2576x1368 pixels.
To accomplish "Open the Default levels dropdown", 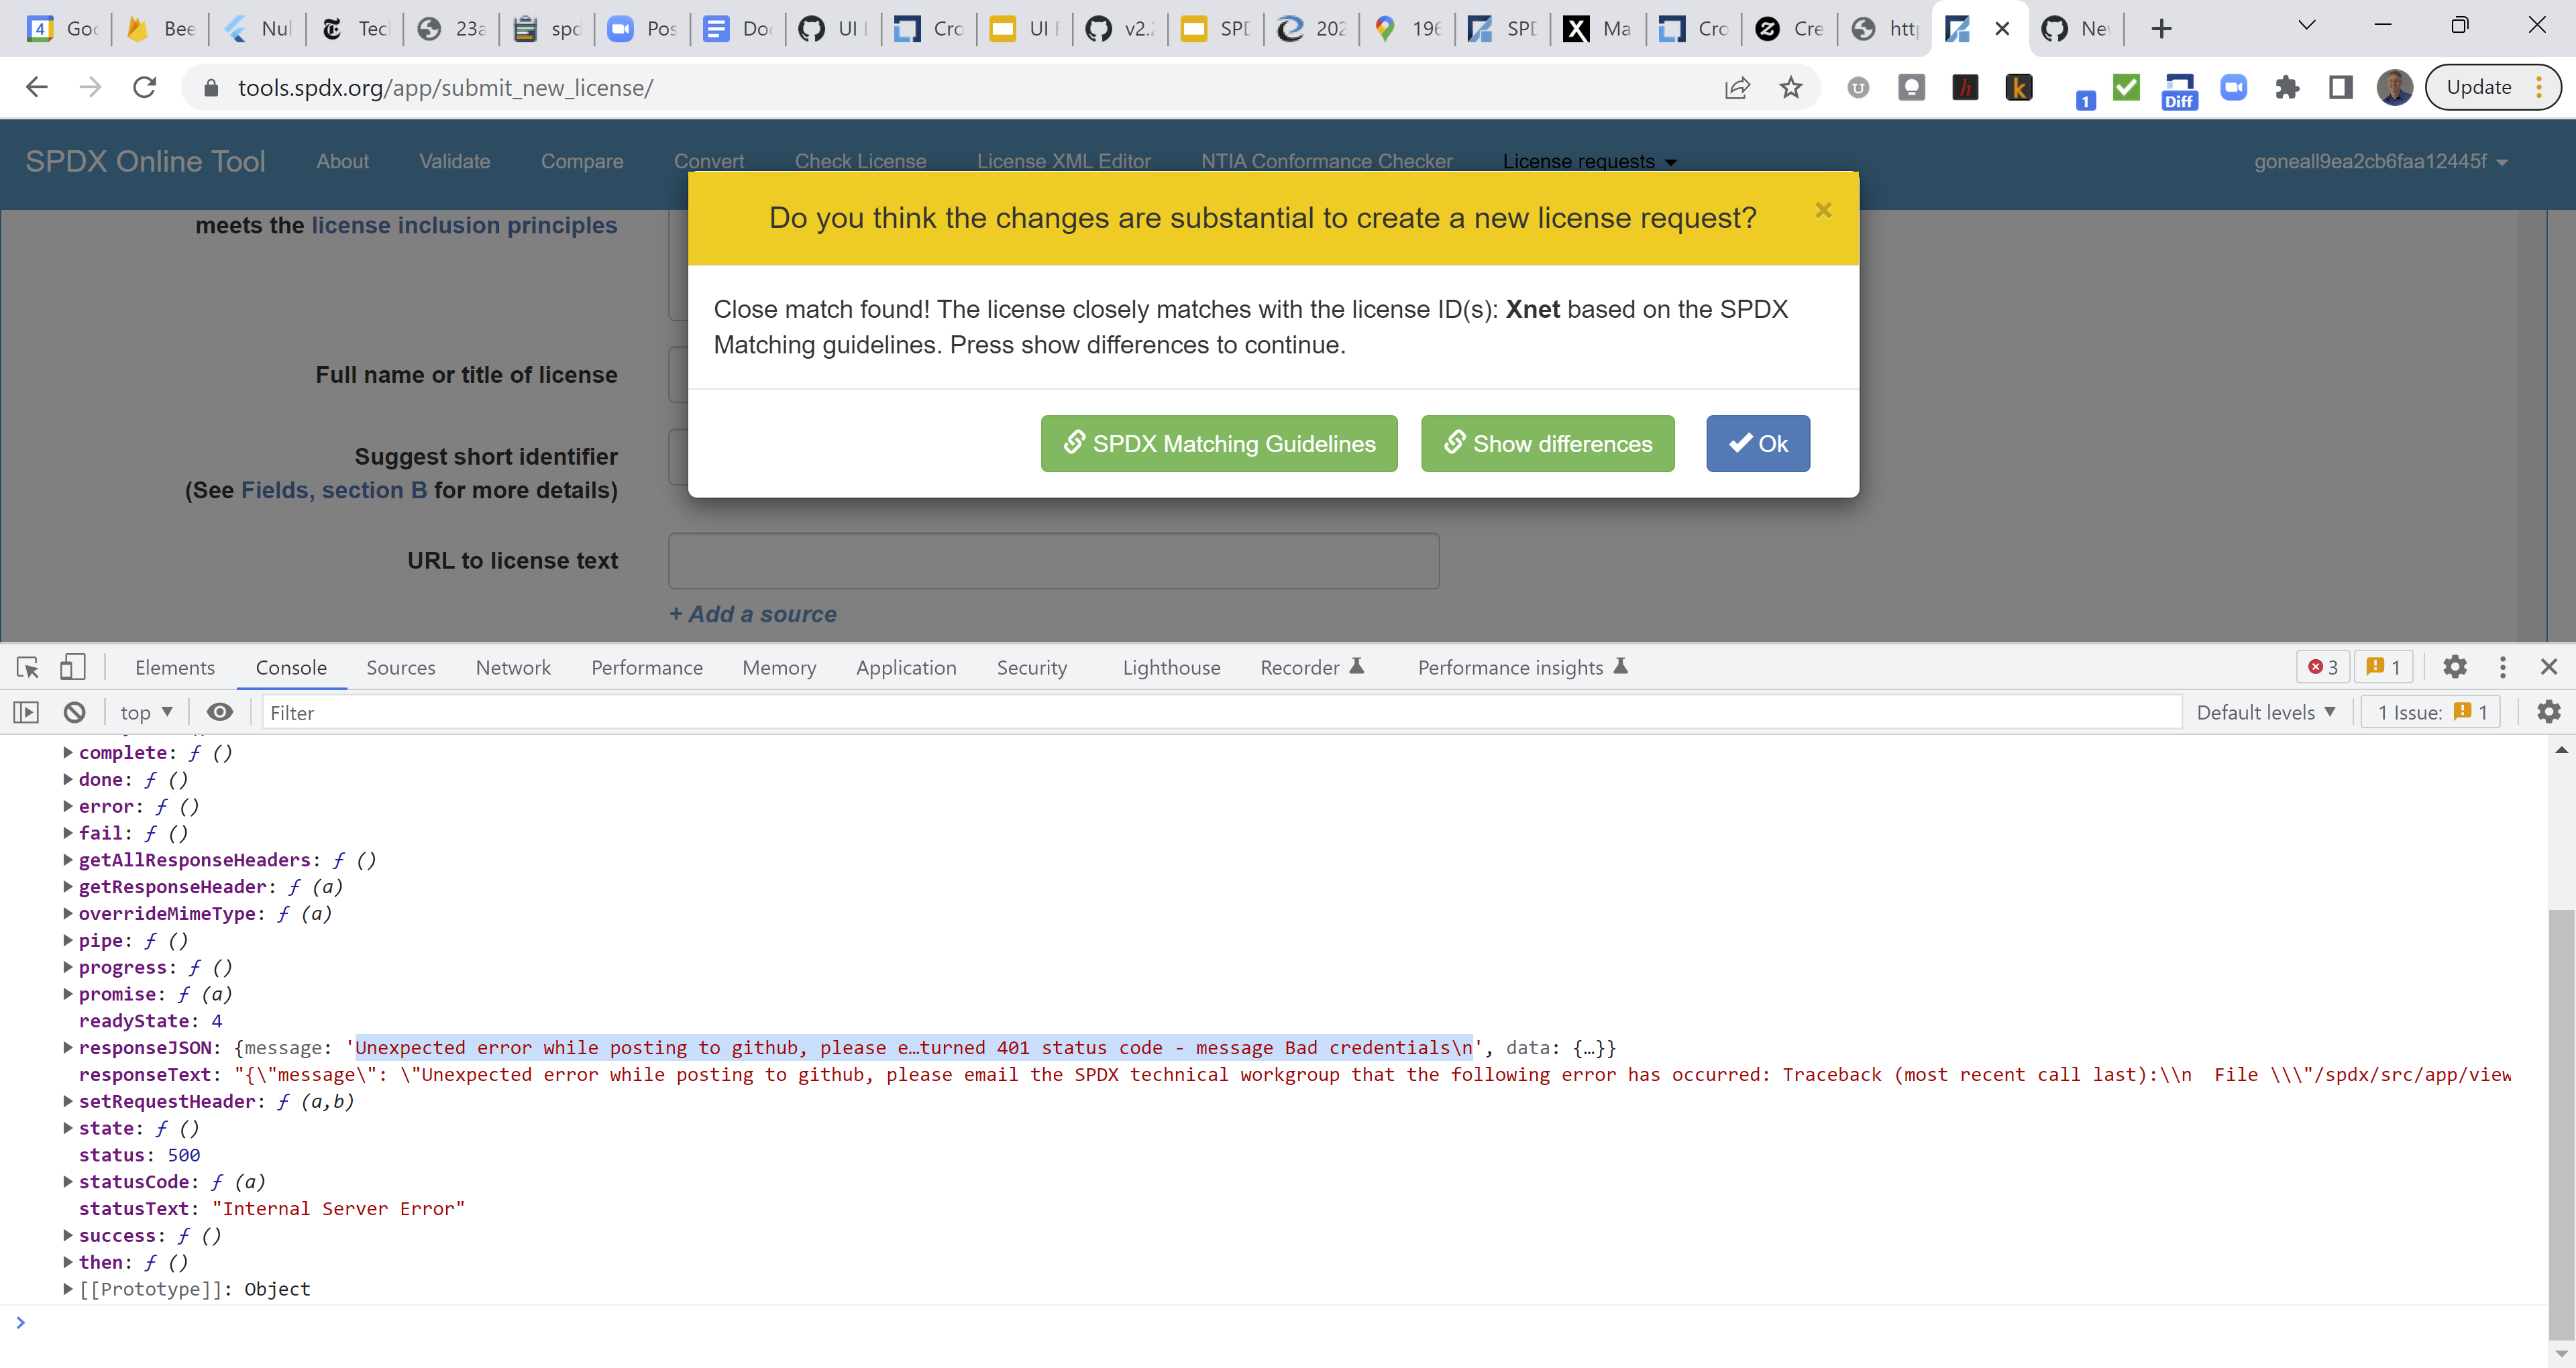I will [2265, 712].
